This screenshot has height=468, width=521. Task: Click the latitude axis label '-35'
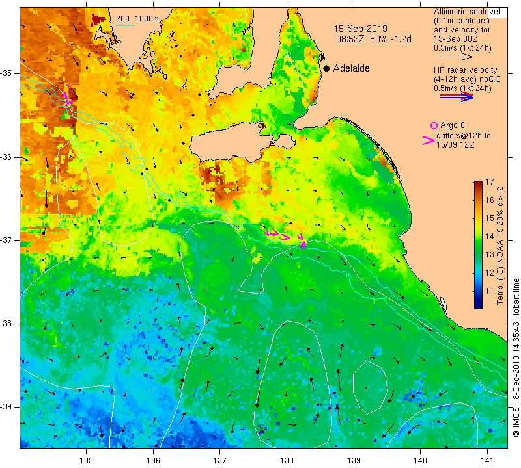tap(7, 73)
